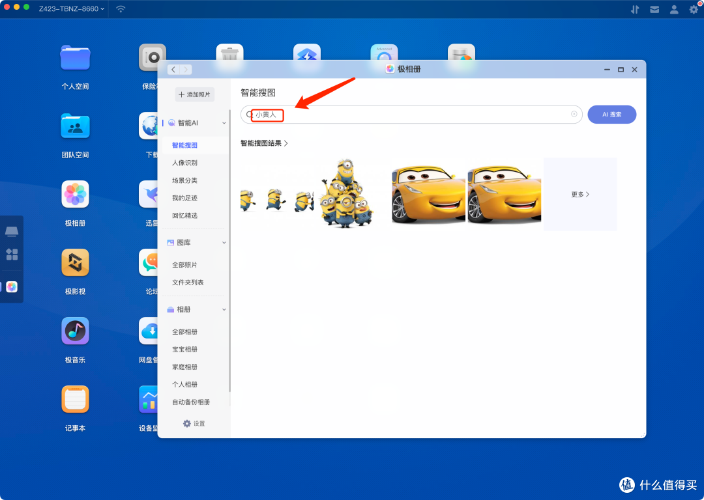The image size is (704, 500).
Task: Open the 极音乐 music app icon
Action: tap(75, 331)
